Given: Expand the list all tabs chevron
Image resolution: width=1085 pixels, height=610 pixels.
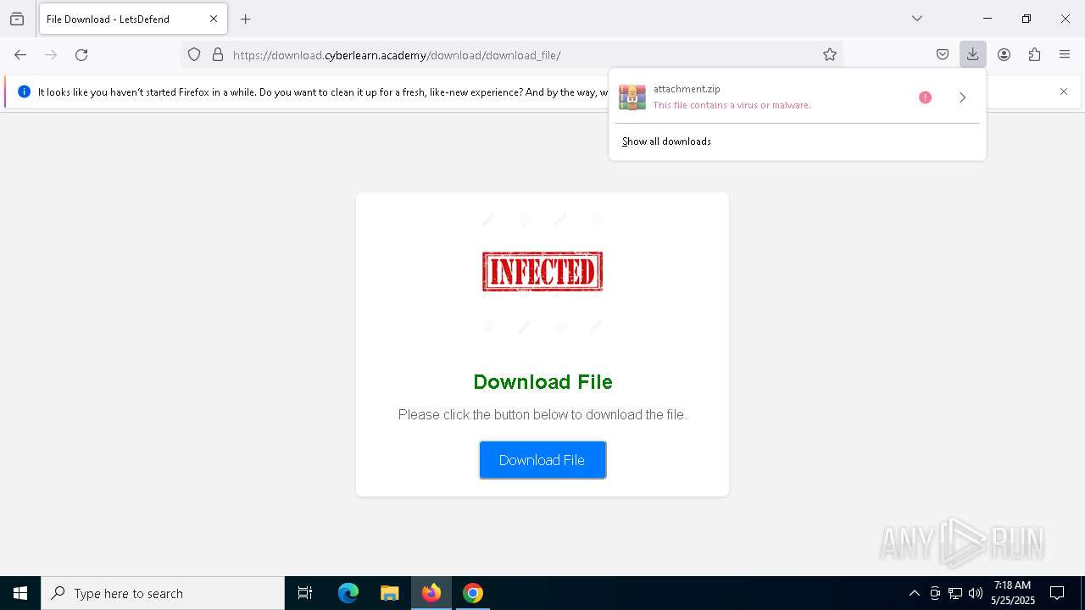Looking at the screenshot, I should [917, 19].
